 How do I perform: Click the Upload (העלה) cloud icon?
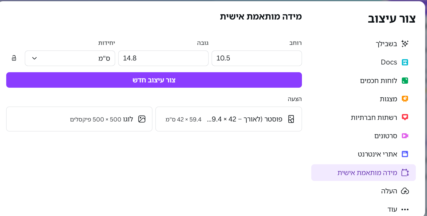tap(405, 191)
